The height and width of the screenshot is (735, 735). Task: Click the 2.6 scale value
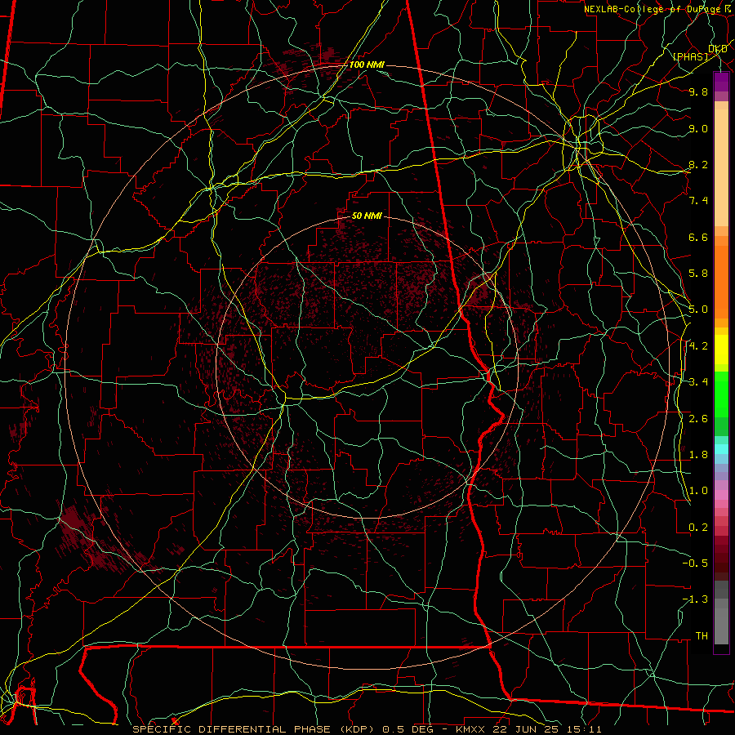(698, 419)
